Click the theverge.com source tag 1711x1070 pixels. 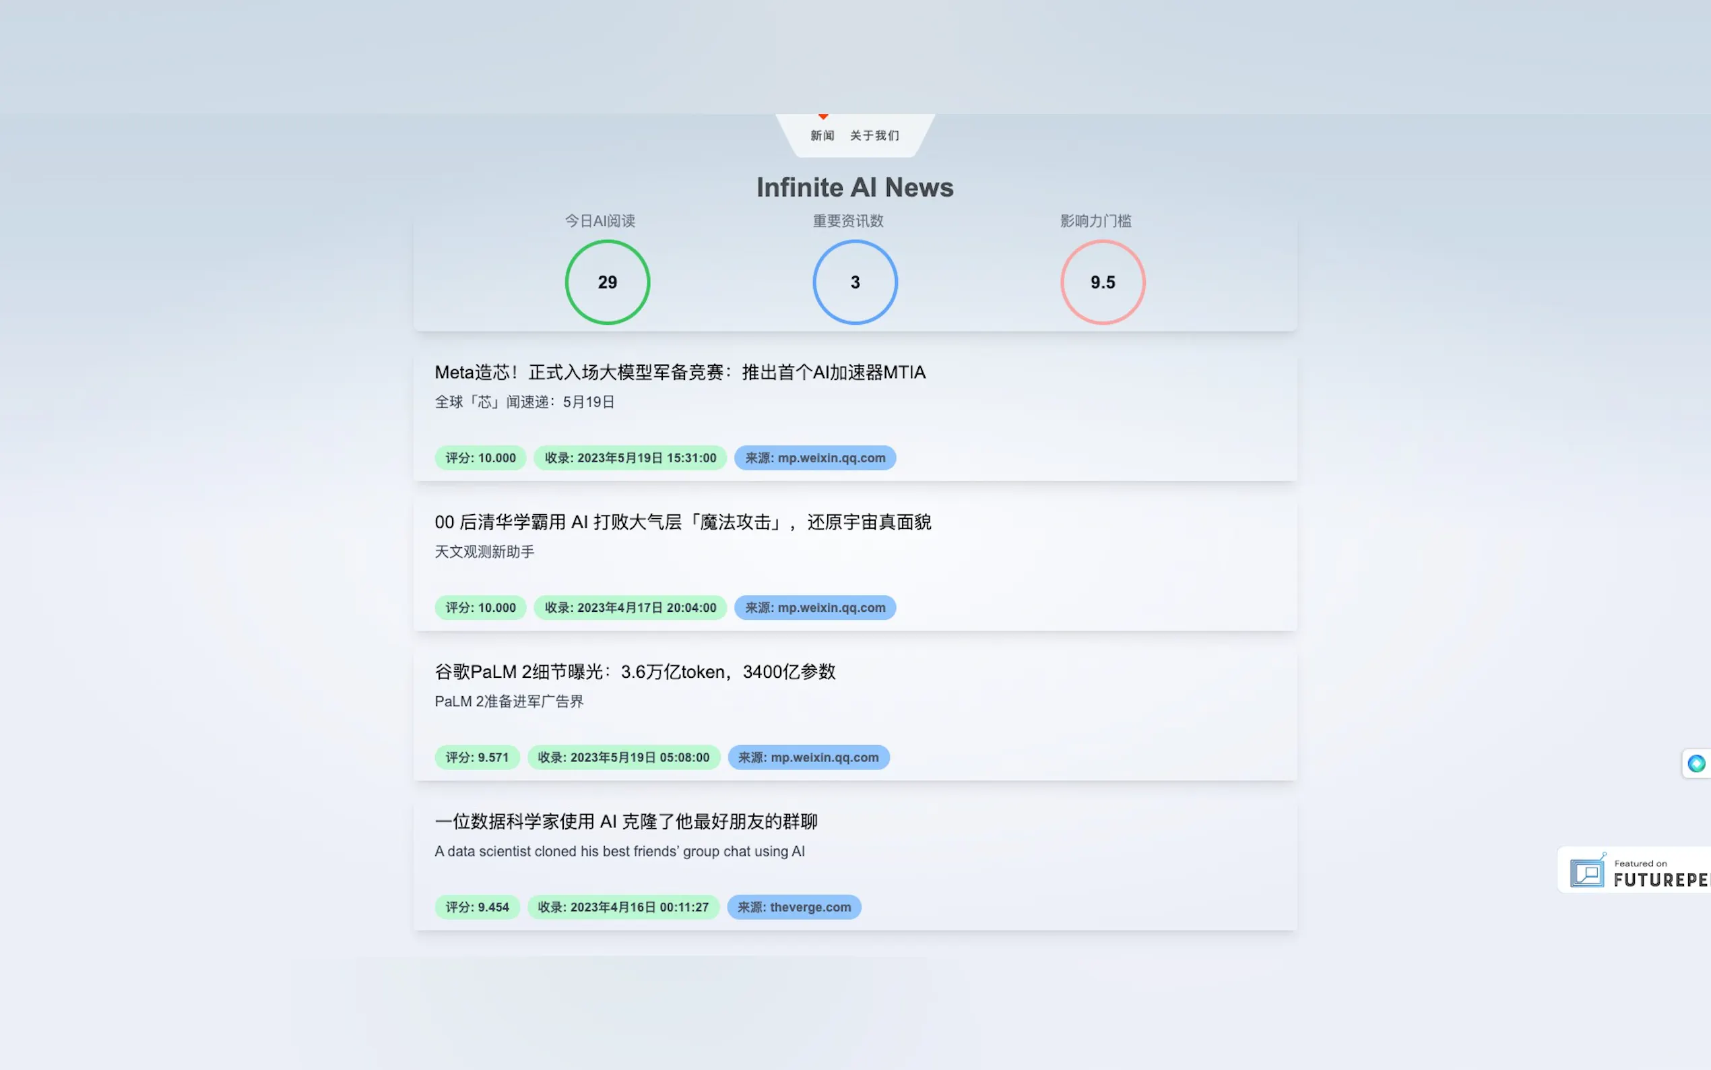[794, 907]
